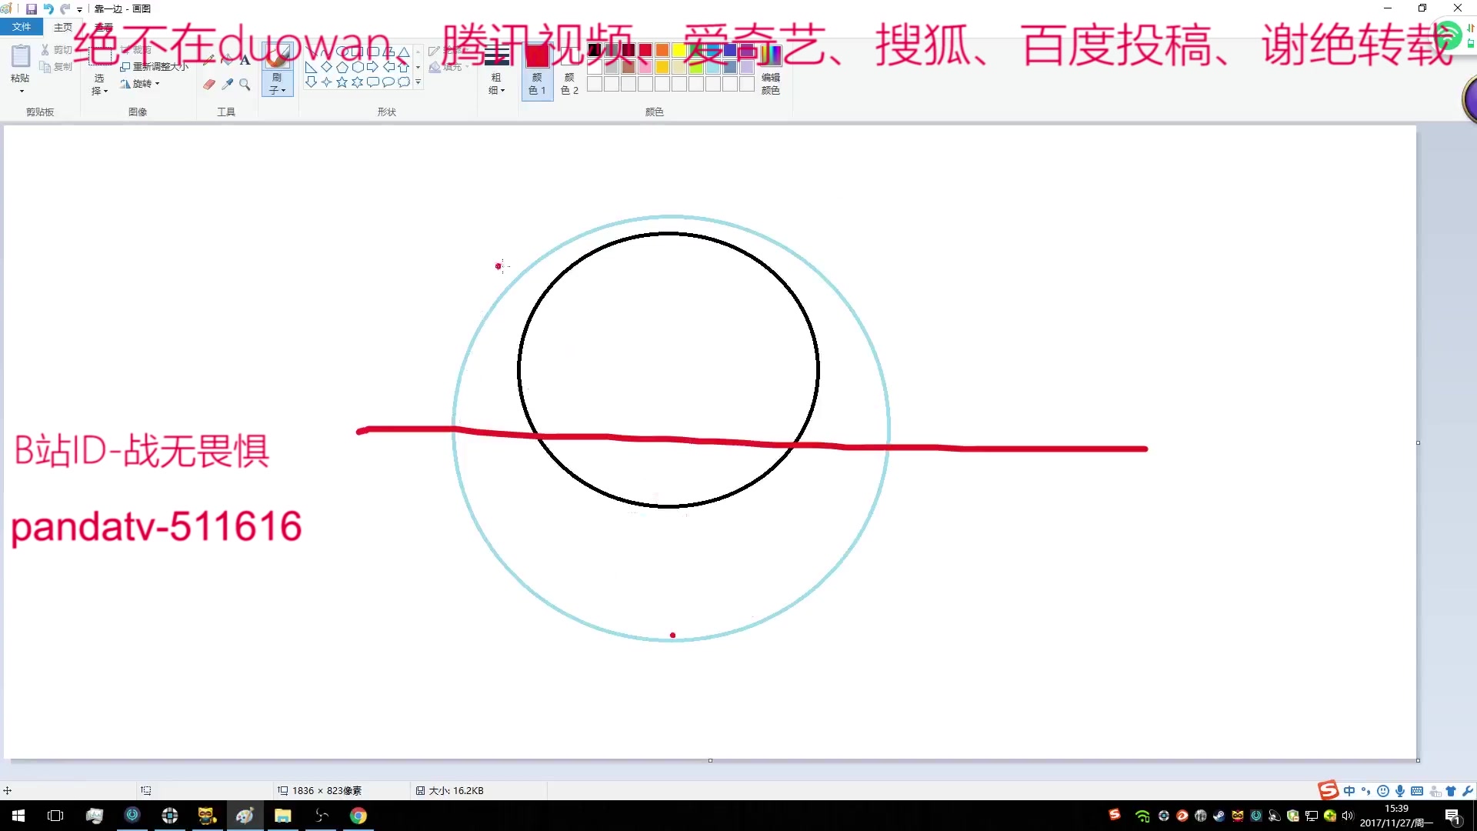Choose the isosceles triangle shape
The height and width of the screenshot is (831, 1477).
point(403,52)
